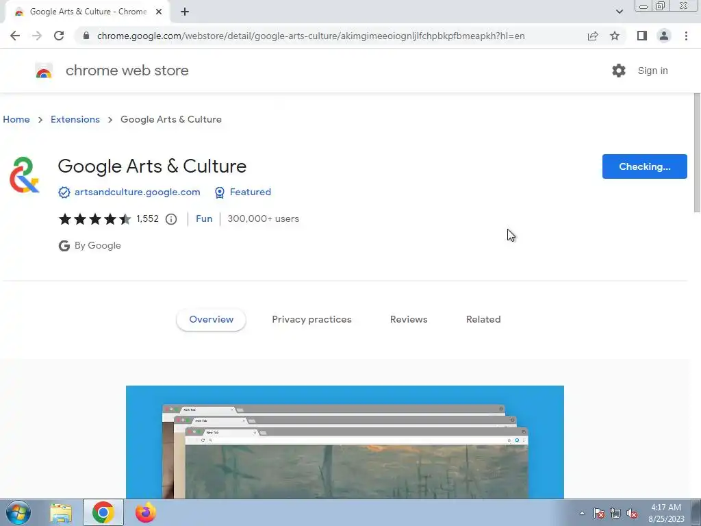701x526 pixels.
Task: Click the rating info circle icon
Action: click(171, 218)
